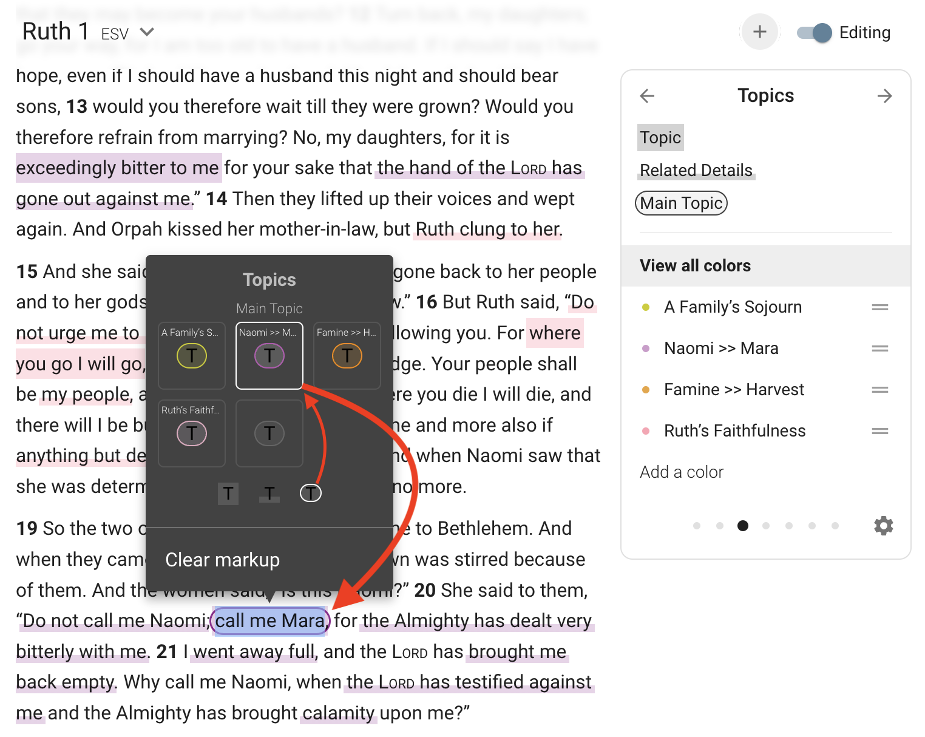This screenshot has height=737, width=925.
Task: Click verse number 21
Action: pos(167,652)
